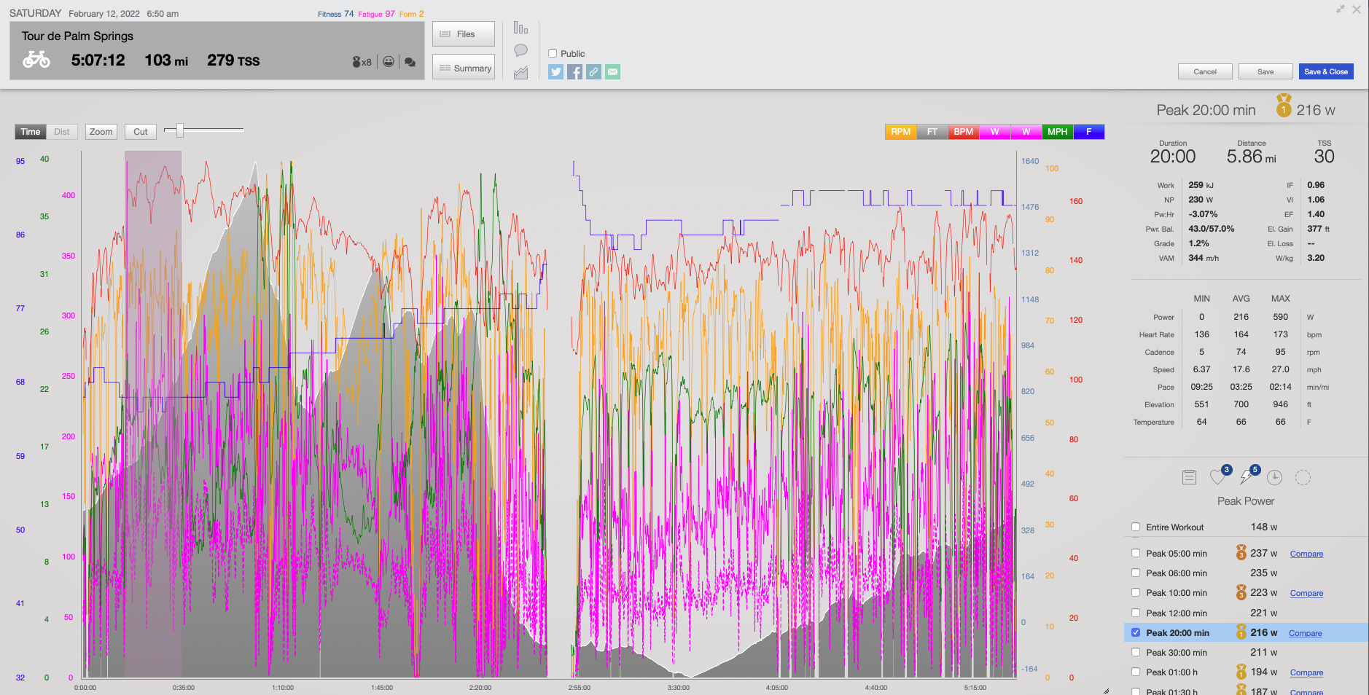The width and height of the screenshot is (1369, 695).
Task: Open Compare link for Peak 10:00 min
Action: click(x=1306, y=593)
